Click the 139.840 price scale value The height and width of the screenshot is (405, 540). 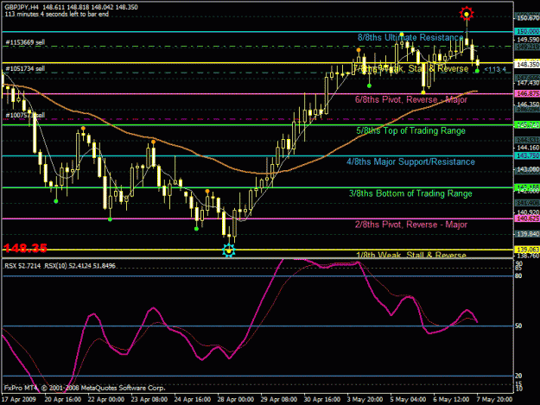click(528, 234)
